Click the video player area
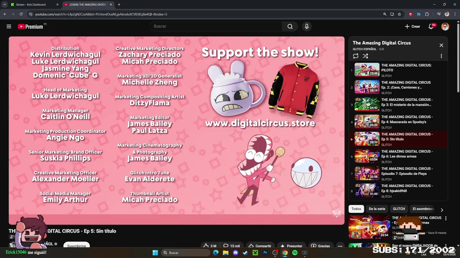Screen dimensions: 460x258 coord(176,130)
